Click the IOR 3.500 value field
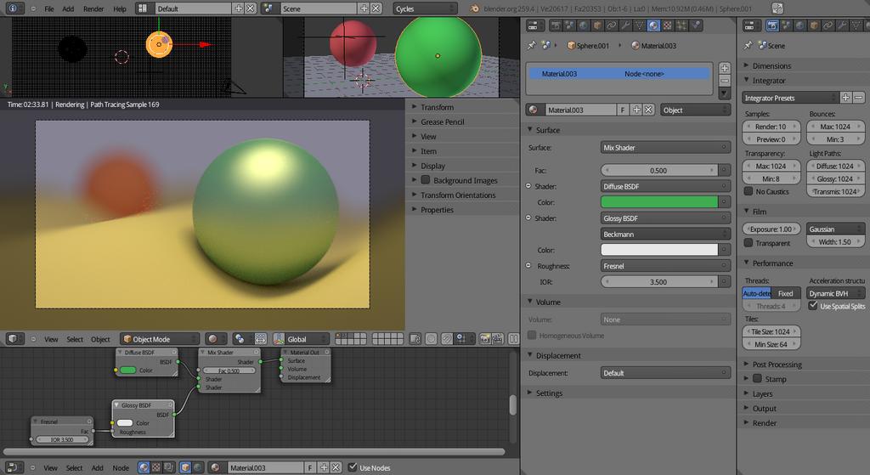Viewport: 870px width, 475px height. tap(659, 282)
